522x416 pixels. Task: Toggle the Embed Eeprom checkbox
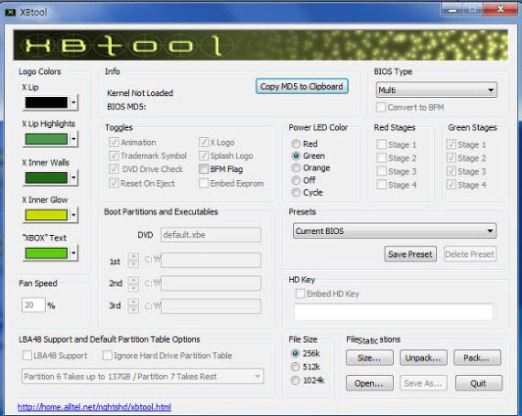pyautogui.click(x=203, y=183)
